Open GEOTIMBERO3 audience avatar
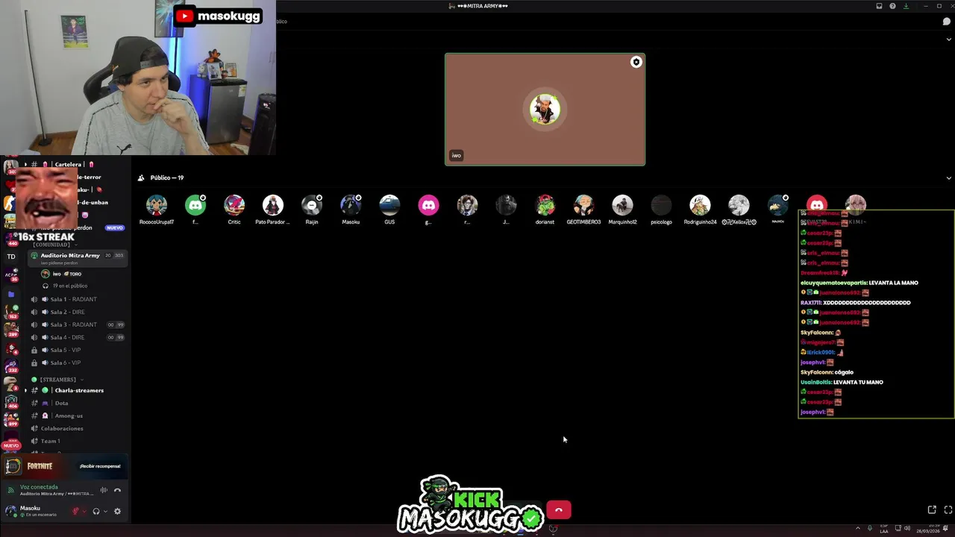The height and width of the screenshot is (537, 955). [x=583, y=205]
